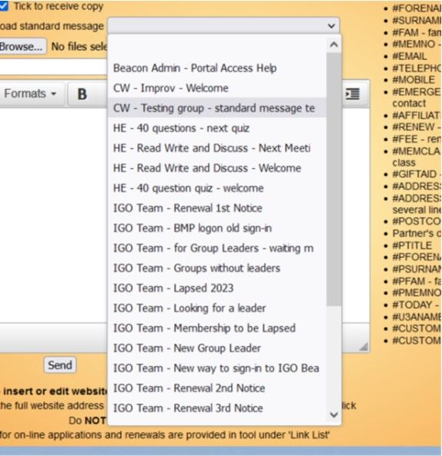Click the Bold formatting icon

click(x=82, y=94)
